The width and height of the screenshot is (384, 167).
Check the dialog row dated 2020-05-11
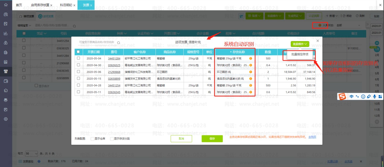click(78, 92)
